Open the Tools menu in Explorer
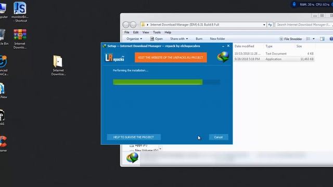The image size is (333, 187). [x=157, y=32]
